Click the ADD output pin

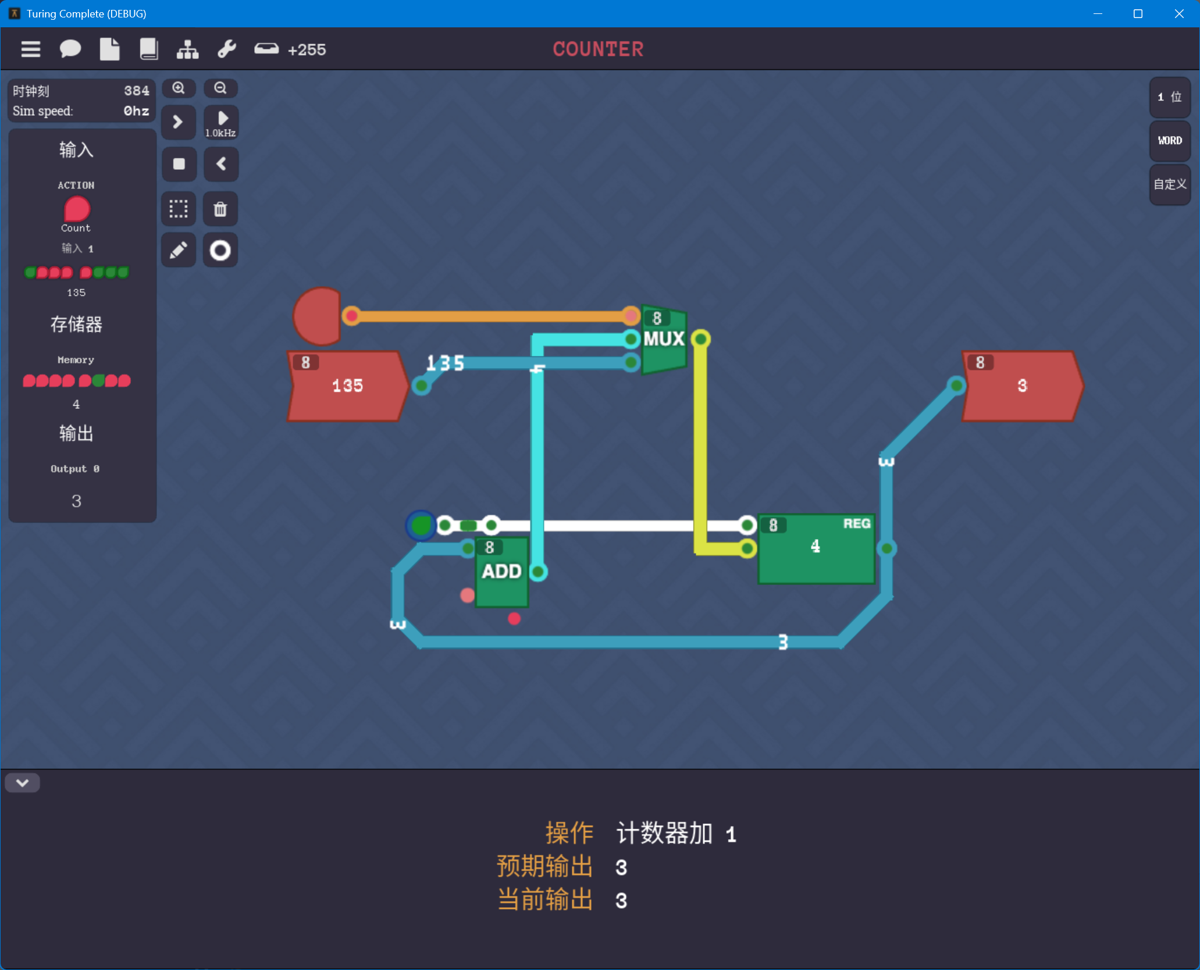point(538,572)
